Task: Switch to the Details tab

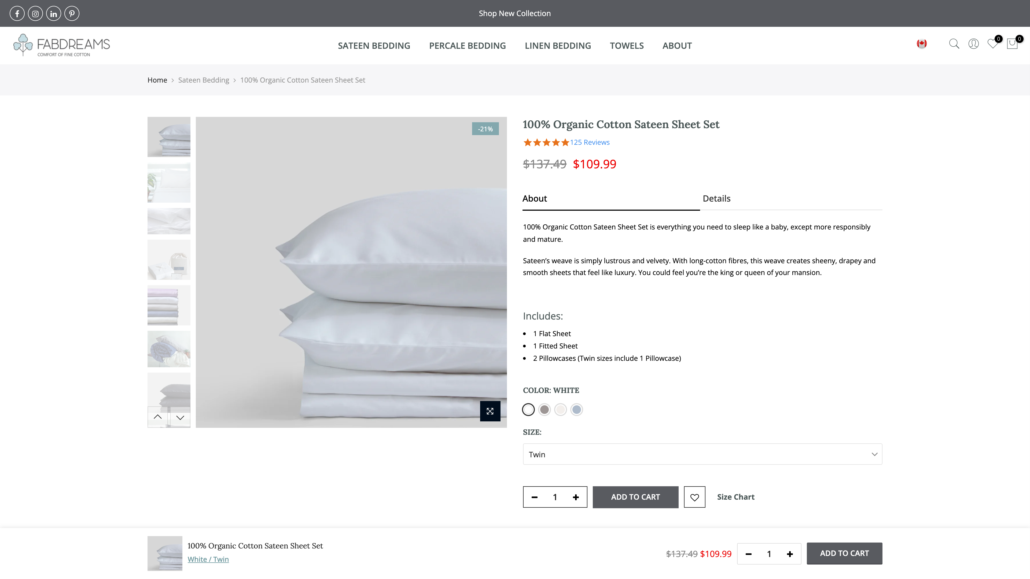Action: click(716, 199)
